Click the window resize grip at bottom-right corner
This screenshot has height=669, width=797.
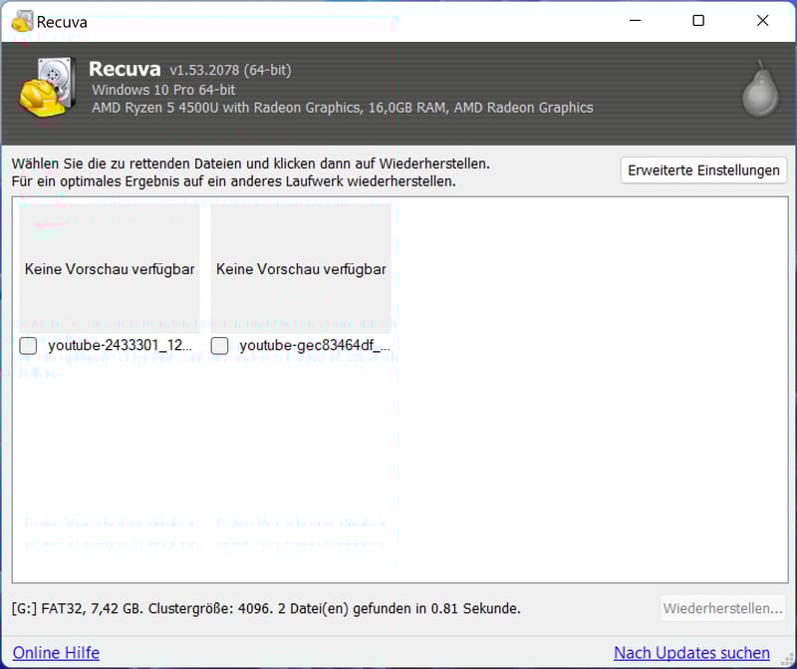pos(787,660)
